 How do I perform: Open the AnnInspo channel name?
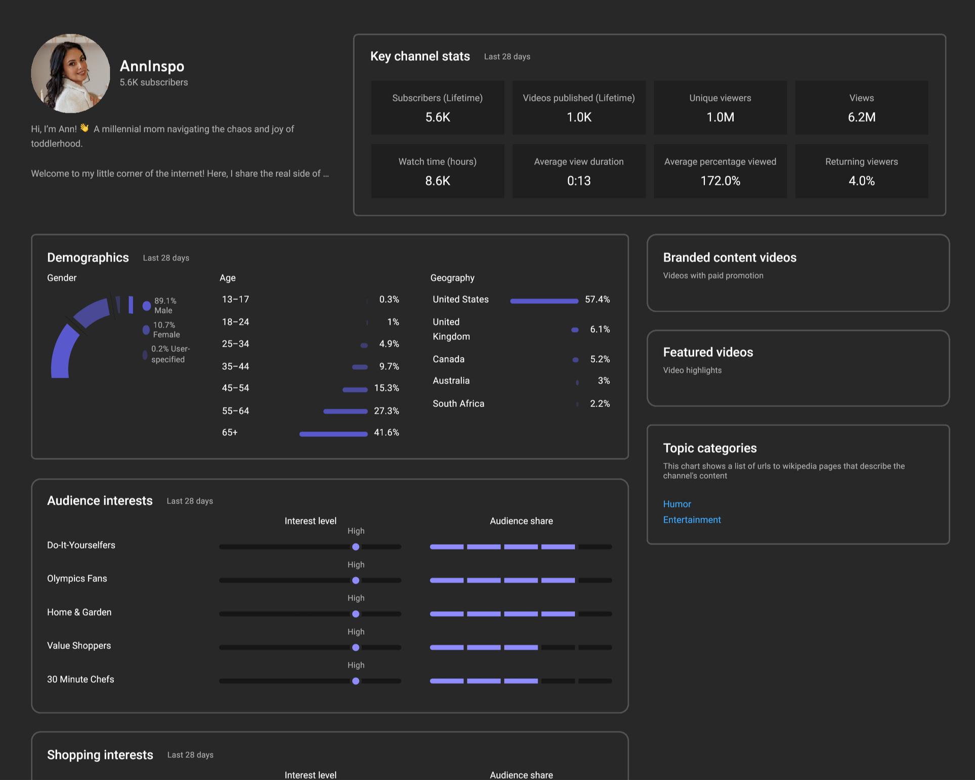pyautogui.click(x=152, y=66)
